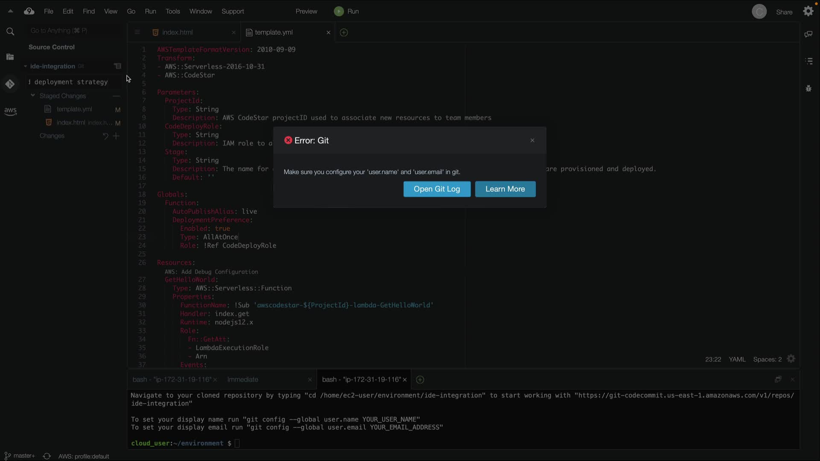Open the Environment folder panel icon
Screen dimensions: 820x461
pos(10,57)
